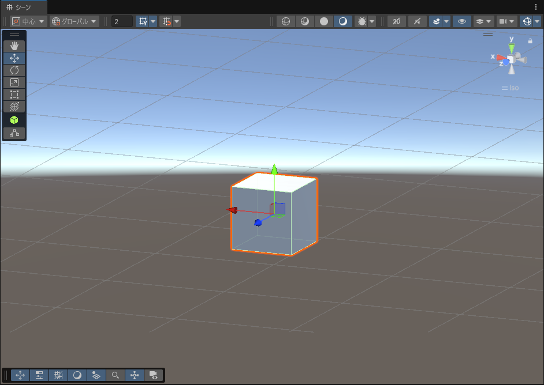Click the blue Z axis cone on the orientation gizmo
Screen dimensions: 544x385
coord(506,62)
